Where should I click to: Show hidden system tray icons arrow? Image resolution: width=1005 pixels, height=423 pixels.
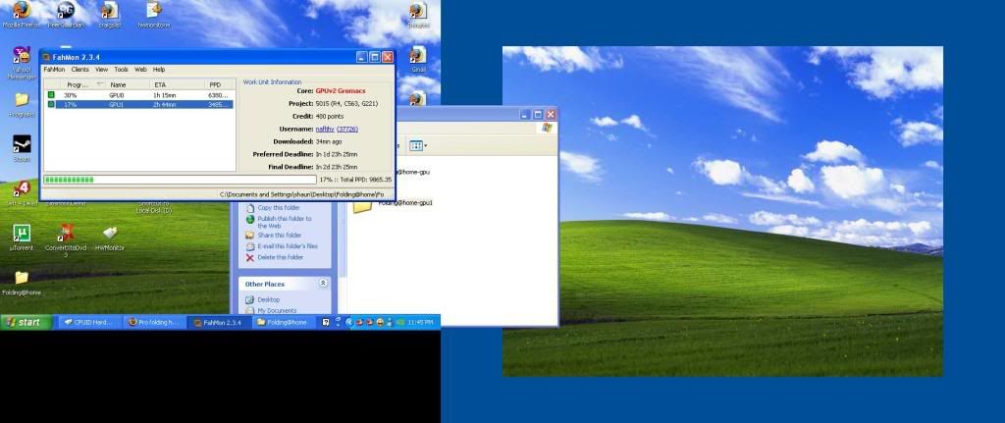tap(349, 322)
